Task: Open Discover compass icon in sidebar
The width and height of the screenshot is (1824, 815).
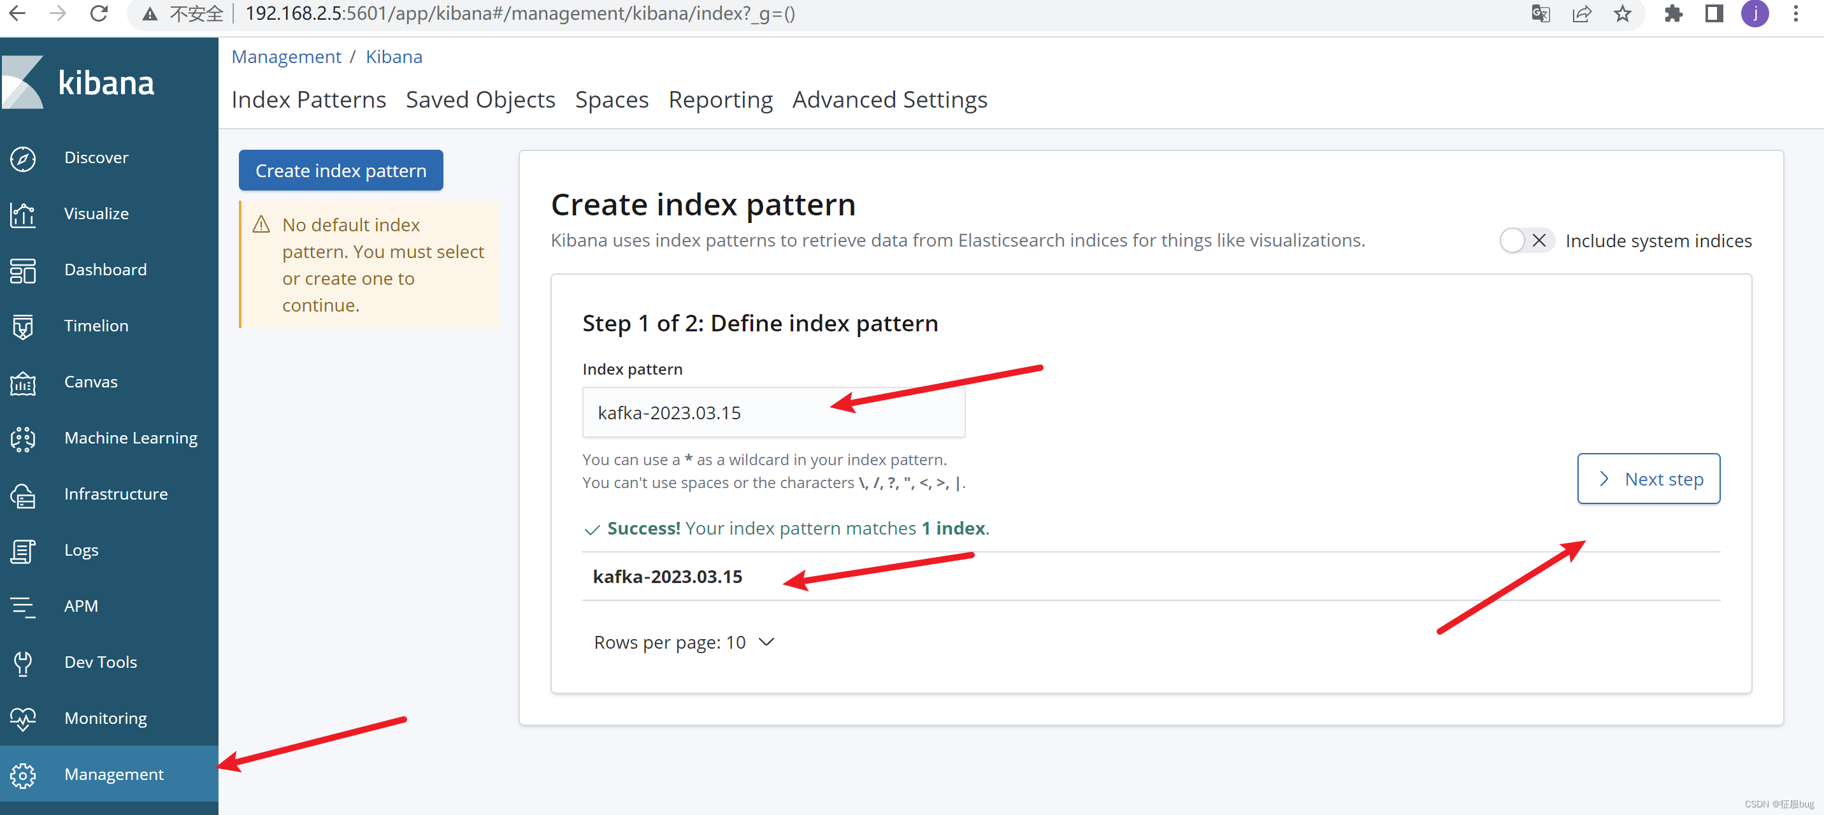Action: [23, 159]
